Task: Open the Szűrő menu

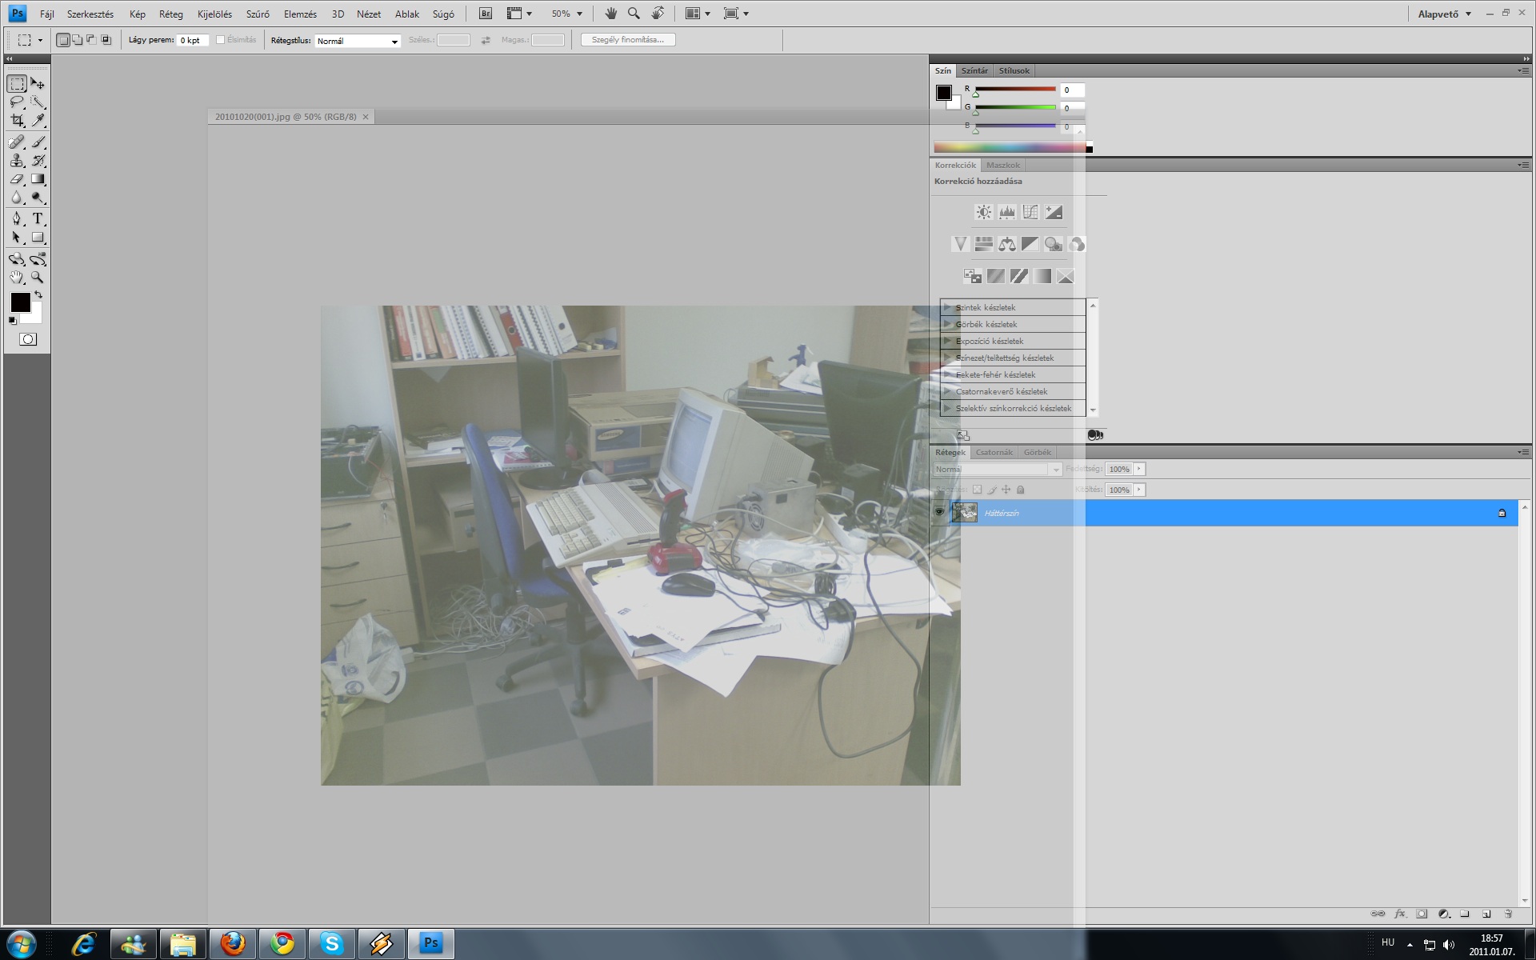Action: [x=258, y=14]
